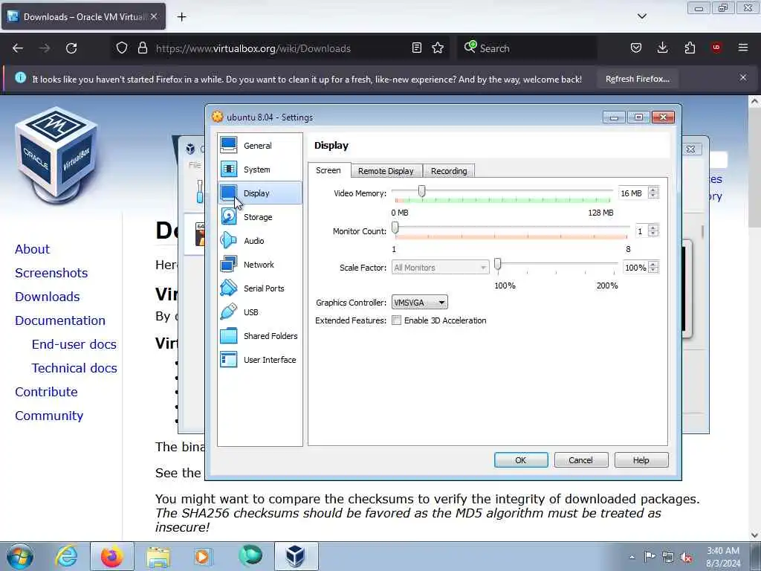Image resolution: width=761 pixels, height=571 pixels.
Task: Click the Firefox Search box
Action: pos(527,48)
